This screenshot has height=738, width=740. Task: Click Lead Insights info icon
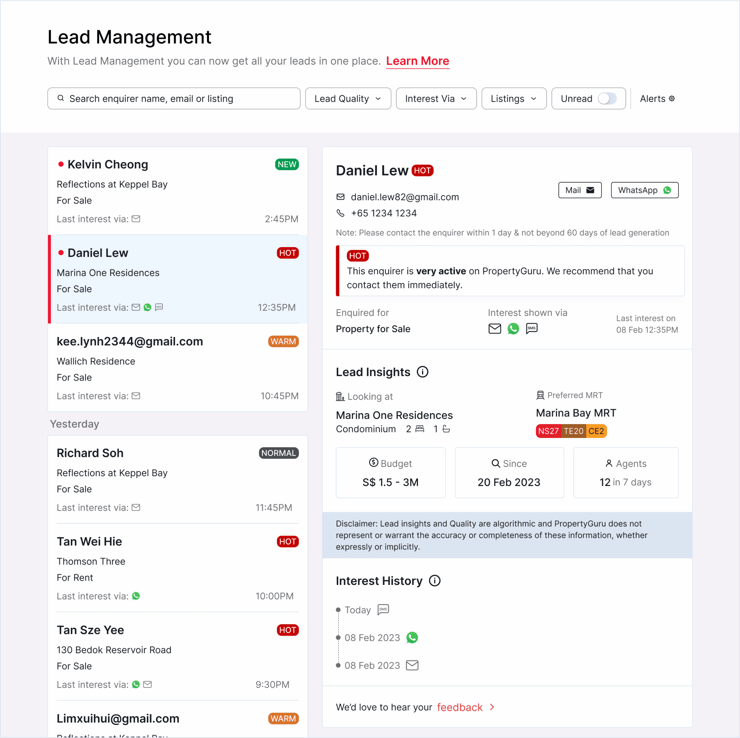point(423,372)
